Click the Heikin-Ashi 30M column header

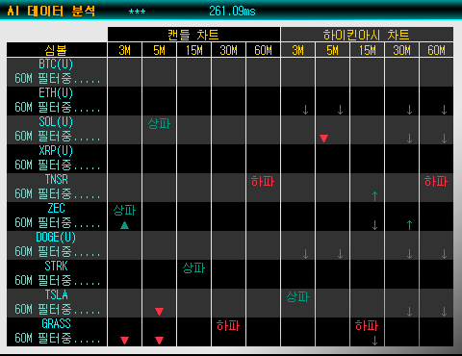[x=401, y=50]
